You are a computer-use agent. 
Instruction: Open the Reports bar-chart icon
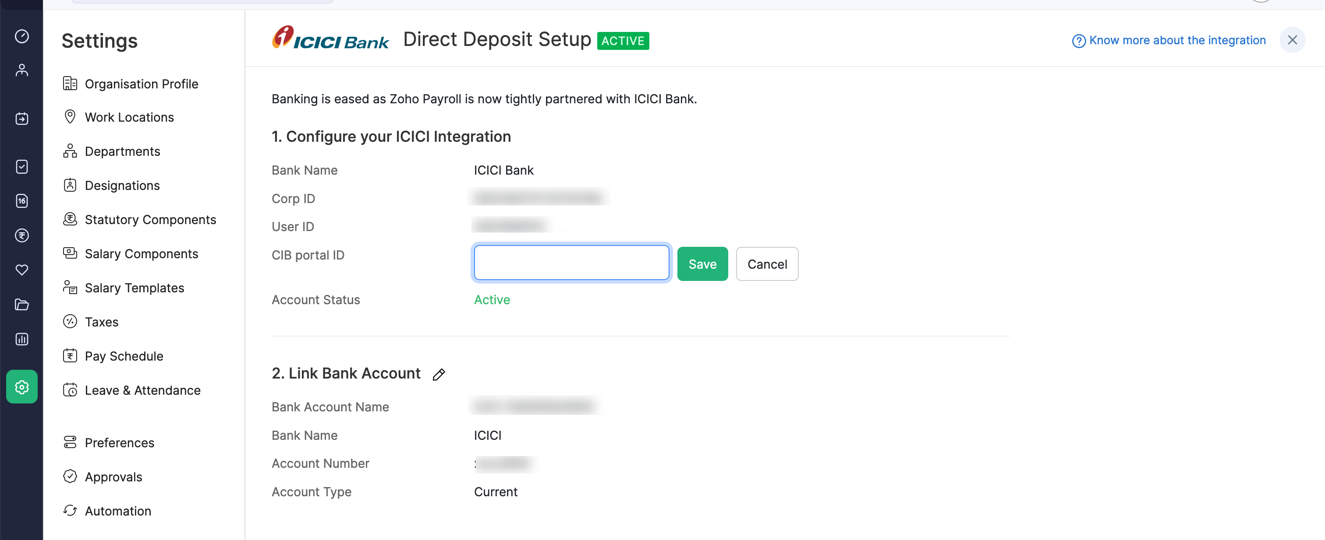click(21, 339)
